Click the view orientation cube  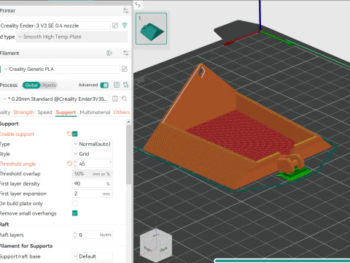tap(156, 245)
